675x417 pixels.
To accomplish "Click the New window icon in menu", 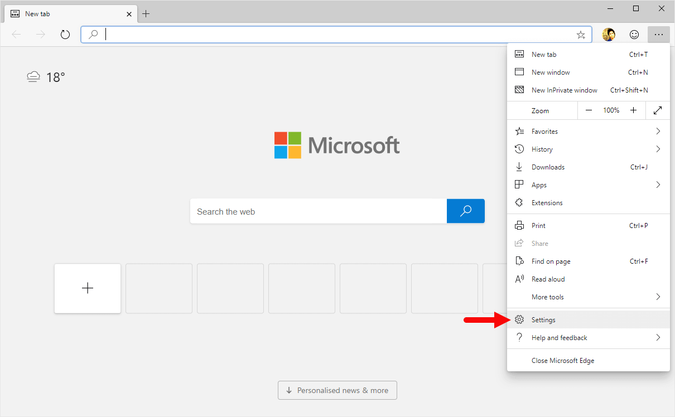I will [x=519, y=72].
